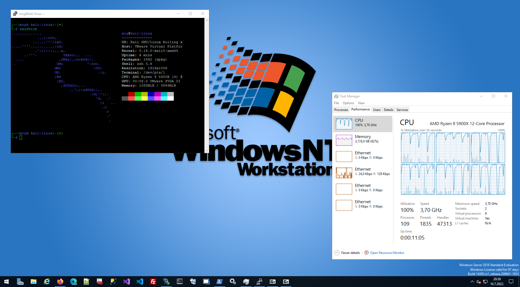Click the up time value "0:00:11:05"
Viewport: 520px width, 287px height.
pyautogui.click(x=412, y=238)
